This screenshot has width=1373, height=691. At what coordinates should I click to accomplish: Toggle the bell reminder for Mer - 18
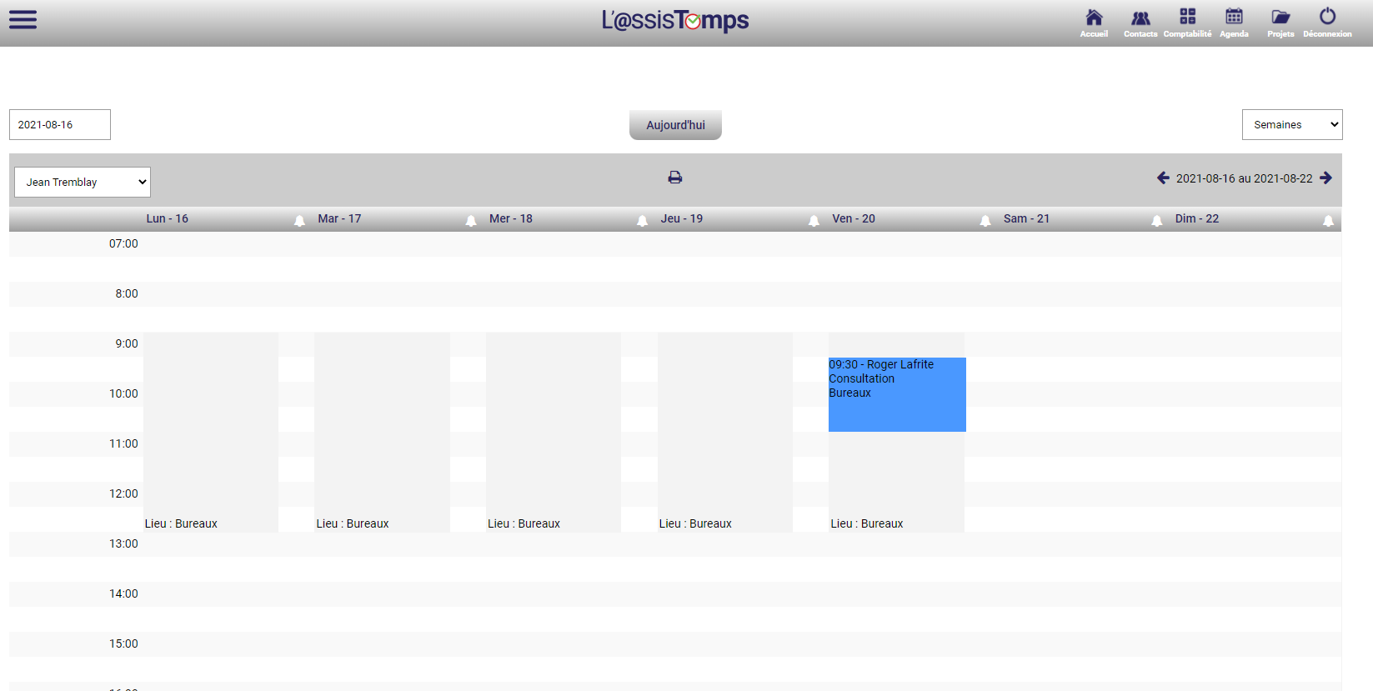642,221
